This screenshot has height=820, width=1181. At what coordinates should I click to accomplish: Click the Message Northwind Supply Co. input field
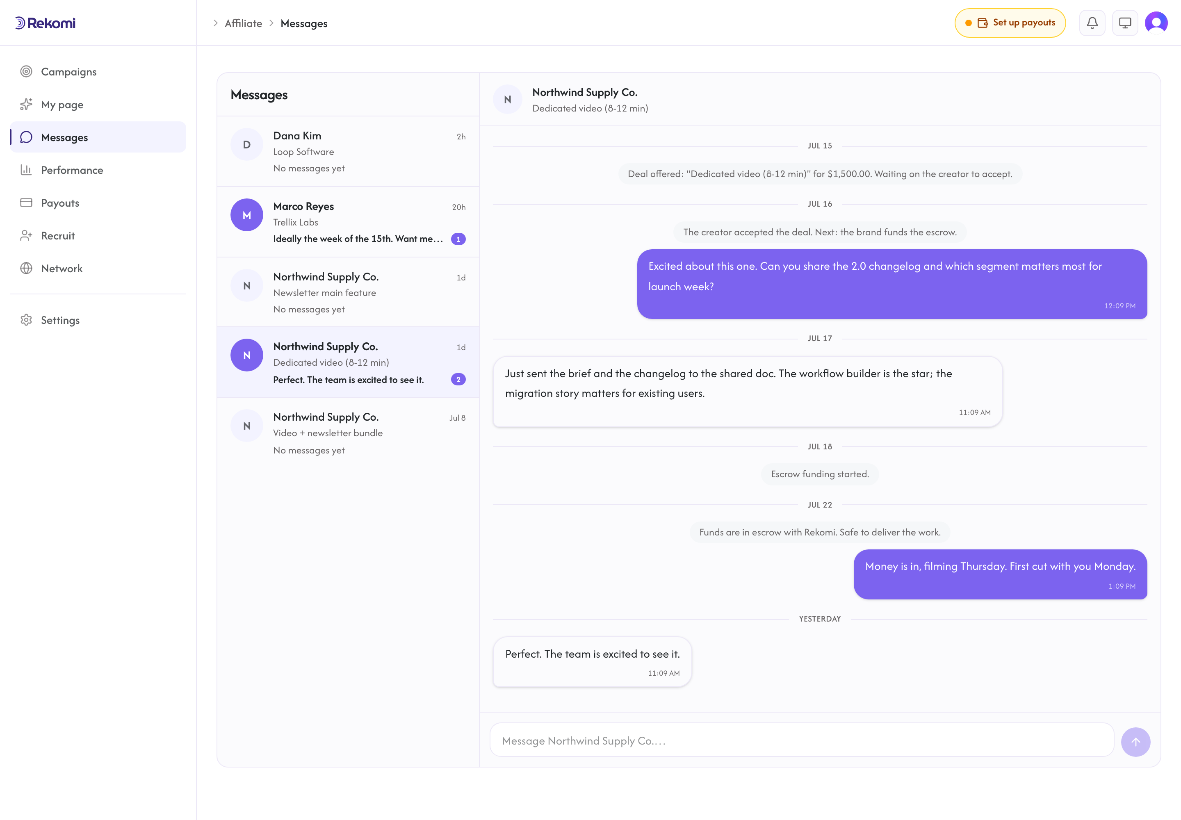802,740
